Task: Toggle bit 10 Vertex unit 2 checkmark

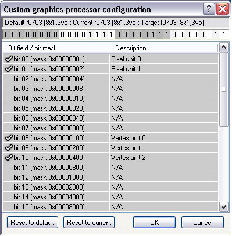Action: 9,158
